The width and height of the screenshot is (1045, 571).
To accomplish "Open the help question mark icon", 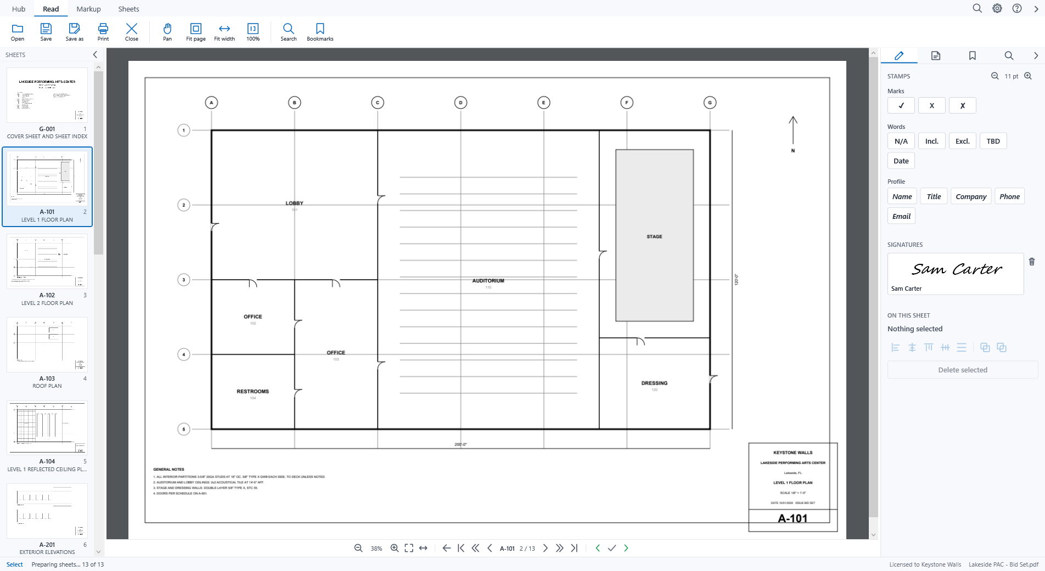I will (1017, 8).
